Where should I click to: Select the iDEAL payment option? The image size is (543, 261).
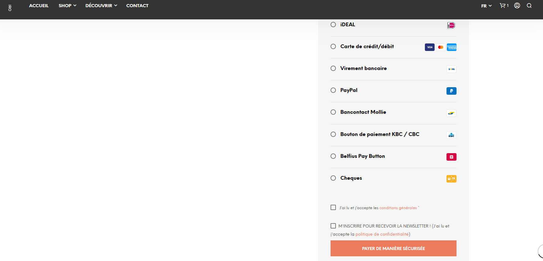333,25
